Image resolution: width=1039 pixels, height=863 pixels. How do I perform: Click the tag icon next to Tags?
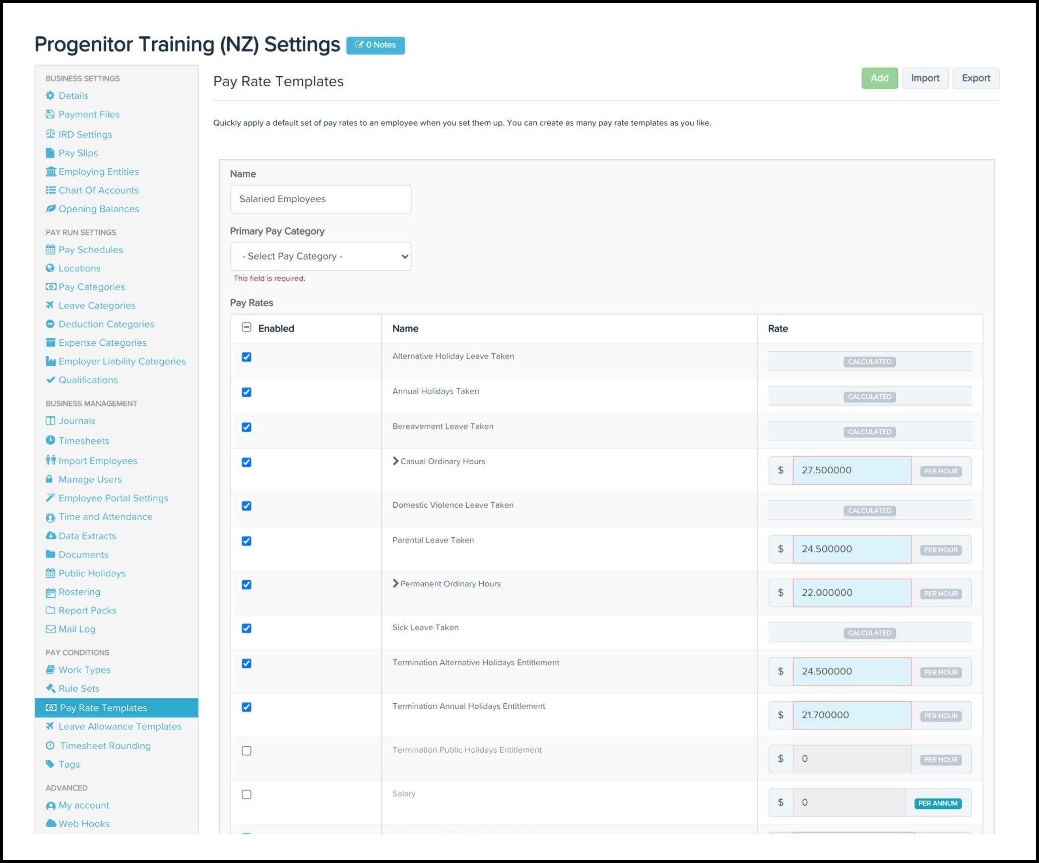[50, 764]
